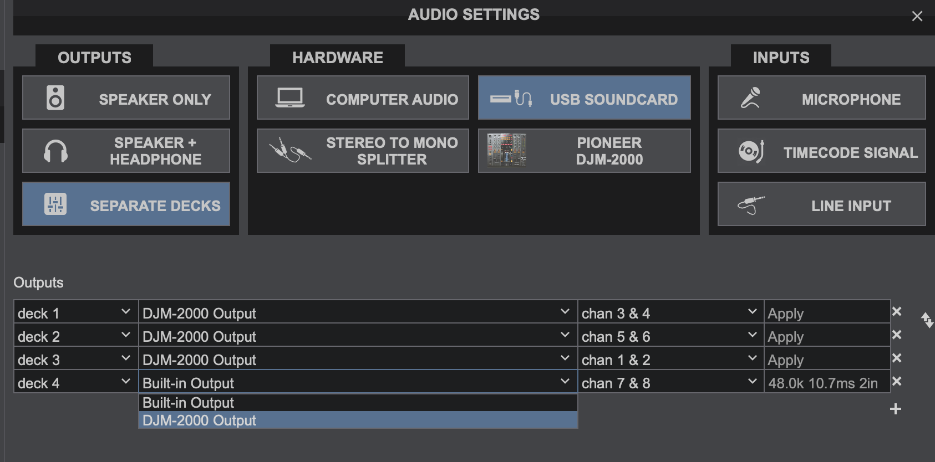
Task: Open chan 3 & 4 channel dropdown
Action: (671, 312)
